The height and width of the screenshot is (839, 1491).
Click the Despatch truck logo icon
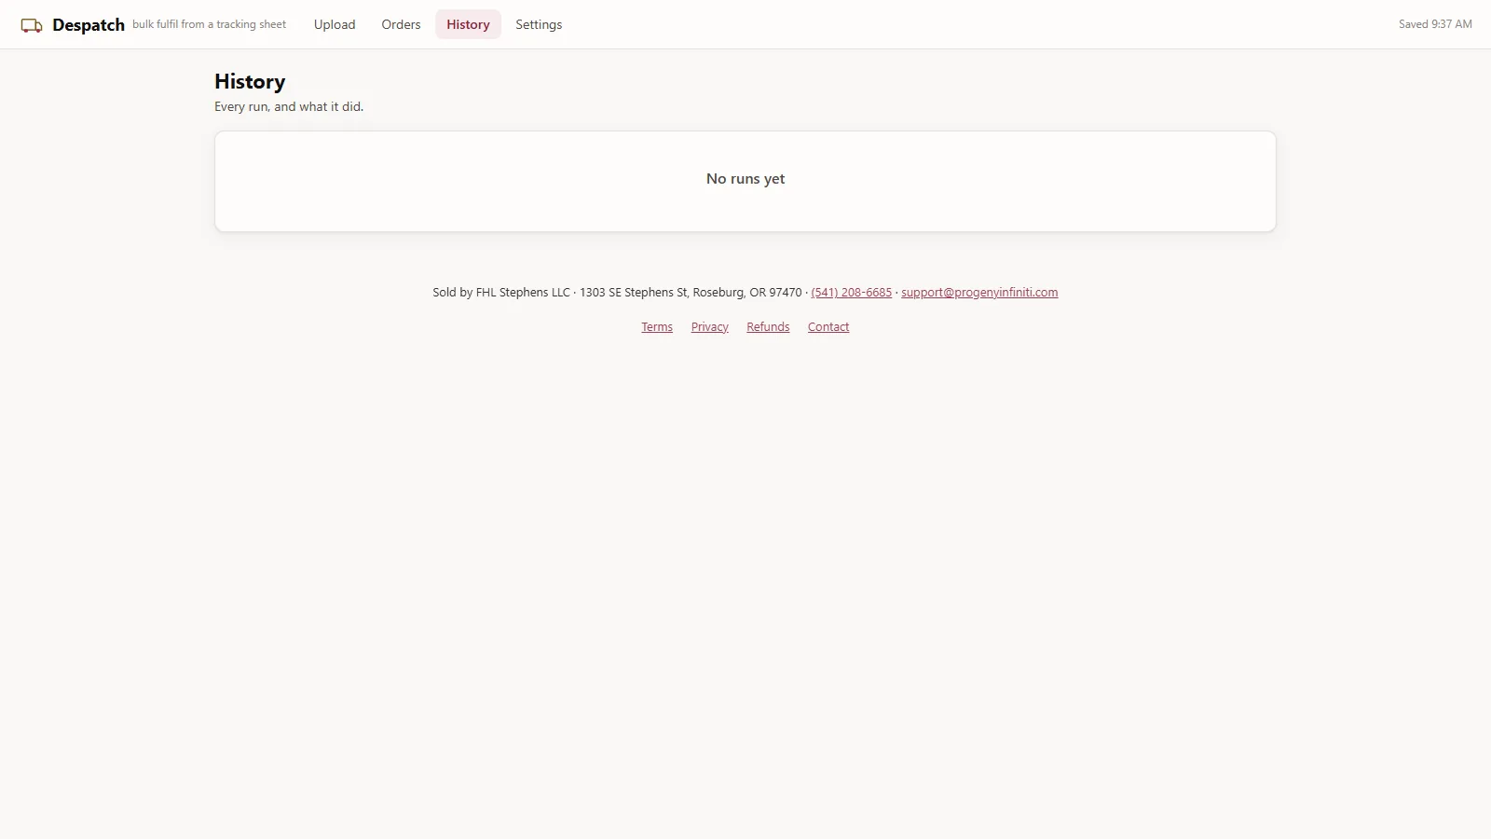[32, 25]
